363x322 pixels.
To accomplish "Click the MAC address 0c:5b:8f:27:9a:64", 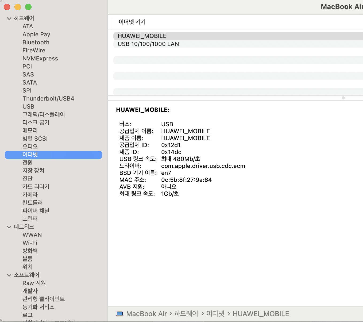I will (x=186, y=180).
